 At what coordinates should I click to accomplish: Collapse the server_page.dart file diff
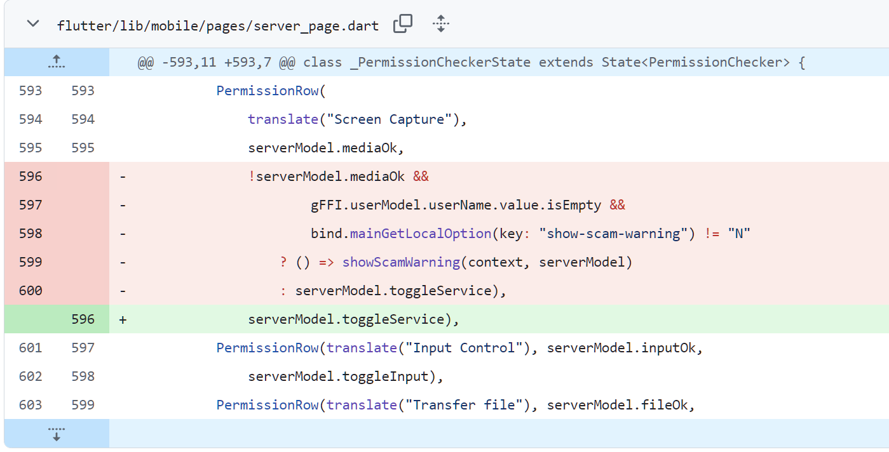click(32, 24)
